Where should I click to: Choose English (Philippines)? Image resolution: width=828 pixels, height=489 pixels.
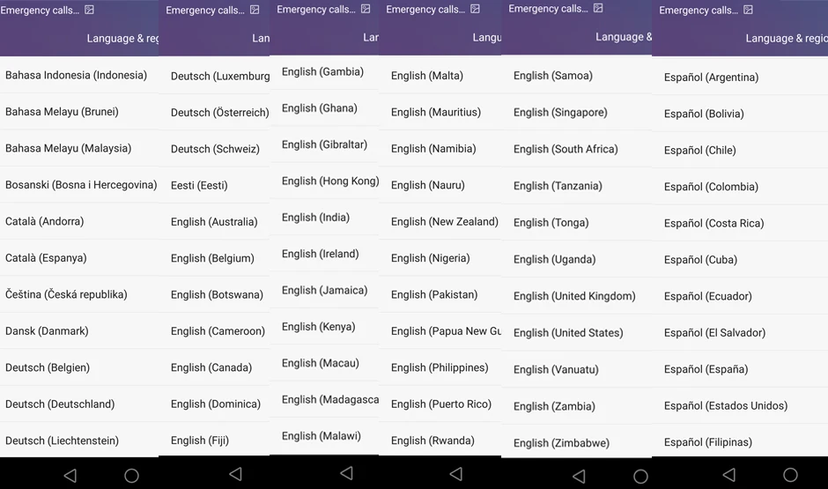[440, 367]
